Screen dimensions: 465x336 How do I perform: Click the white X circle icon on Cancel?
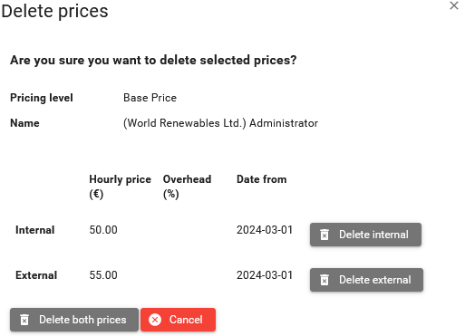(x=155, y=320)
